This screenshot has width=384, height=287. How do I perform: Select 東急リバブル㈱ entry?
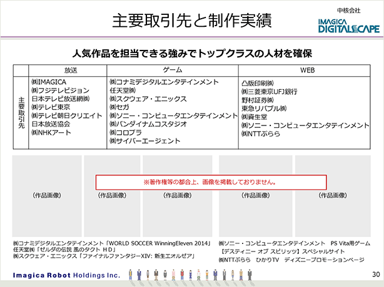pyautogui.click(x=264, y=109)
